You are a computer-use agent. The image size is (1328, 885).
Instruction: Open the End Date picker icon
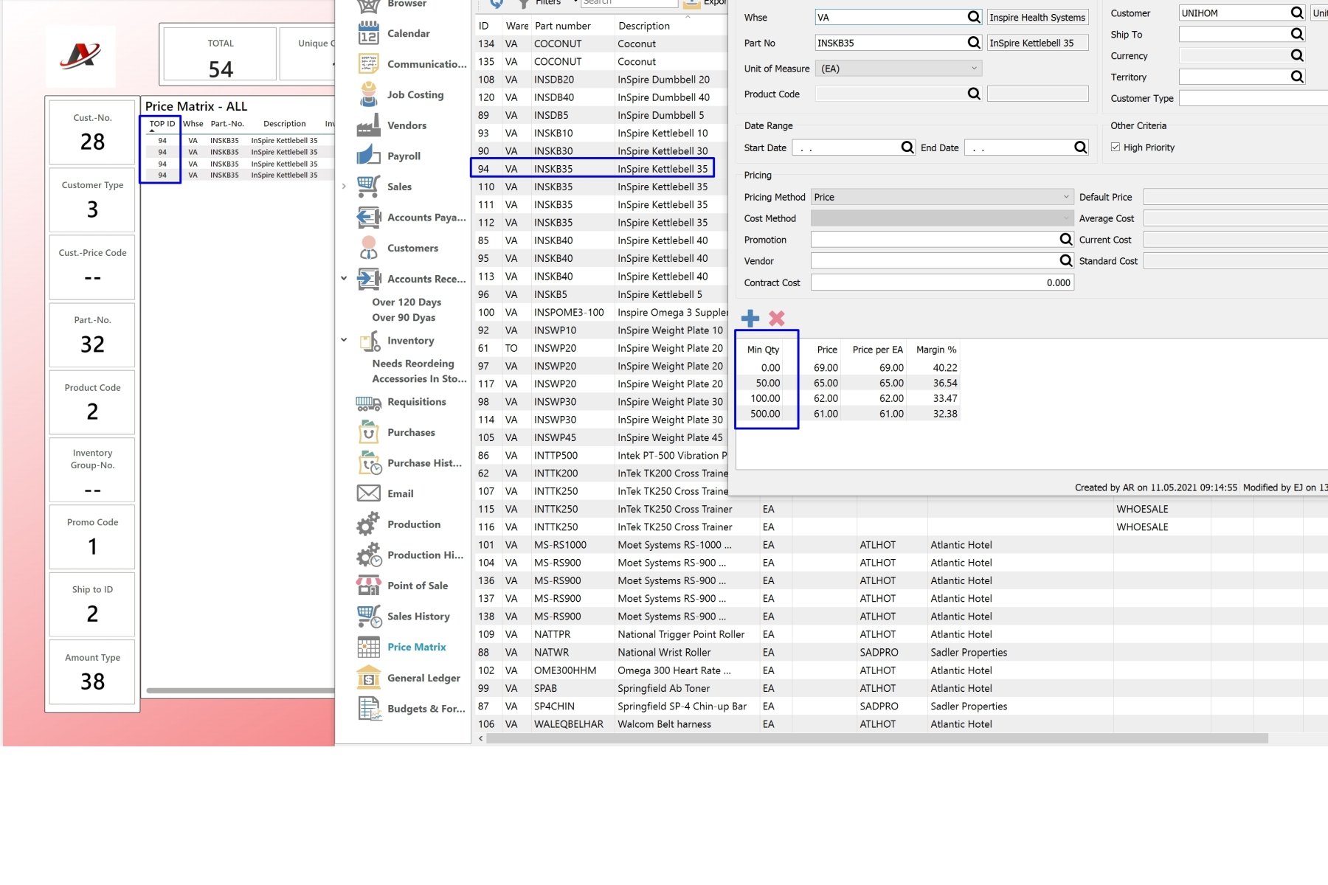point(1080,147)
